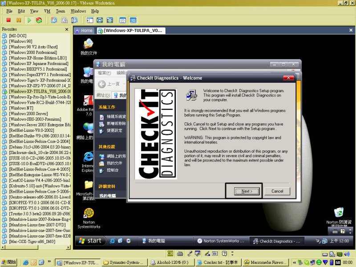Select the Windows-XP-TULIPA VM tab
Viewport: 356px width, 267px height.
pyautogui.click(x=131, y=31)
